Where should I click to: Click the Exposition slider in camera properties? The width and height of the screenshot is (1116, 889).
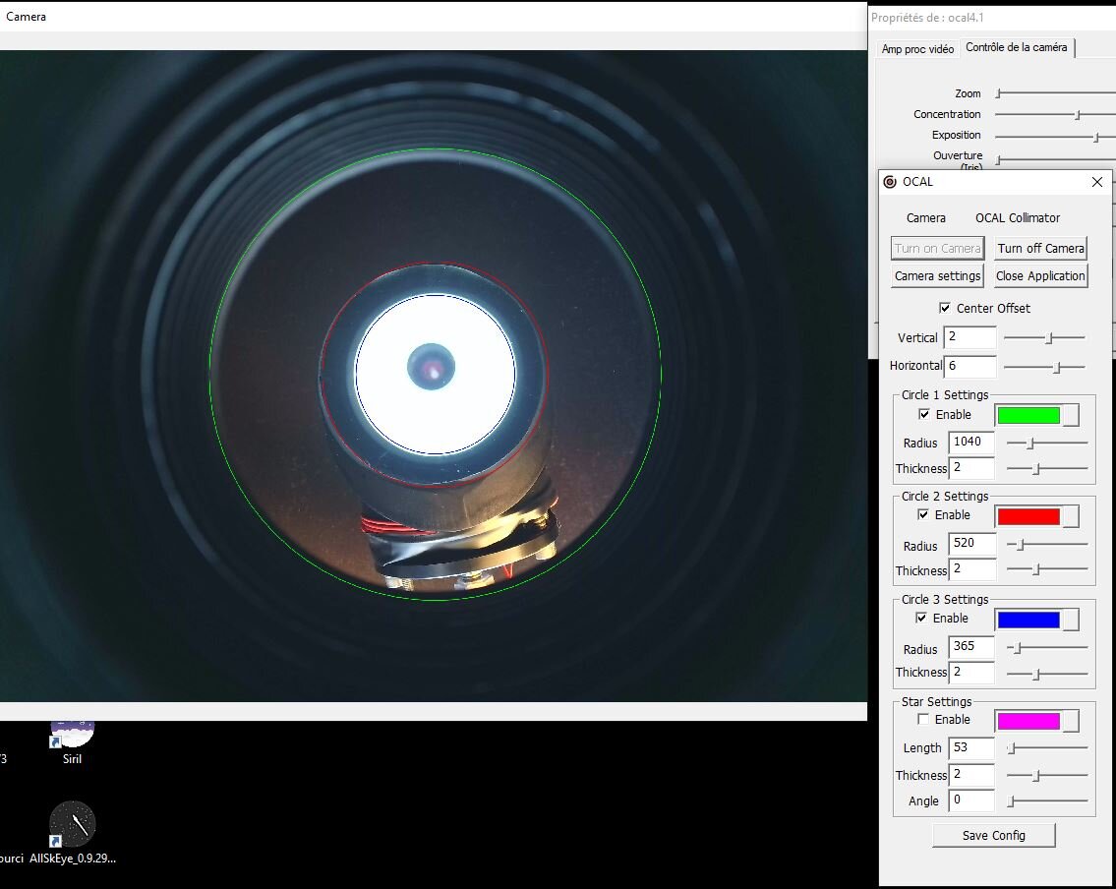coord(1055,136)
